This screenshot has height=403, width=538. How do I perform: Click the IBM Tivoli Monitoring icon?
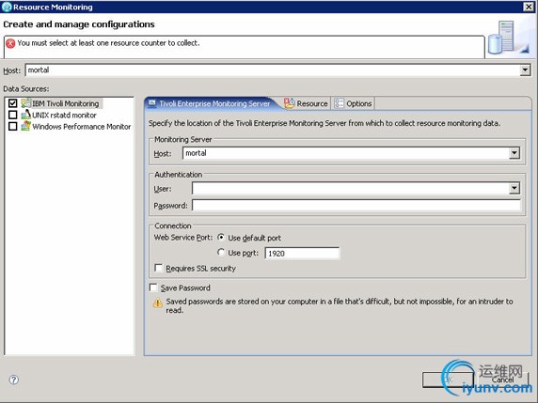(25, 103)
